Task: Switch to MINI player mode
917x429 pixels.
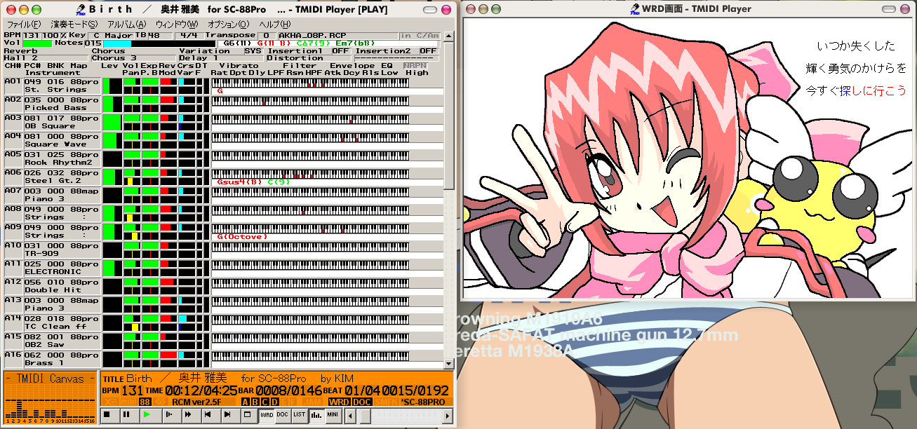Action: pyautogui.click(x=333, y=415)
